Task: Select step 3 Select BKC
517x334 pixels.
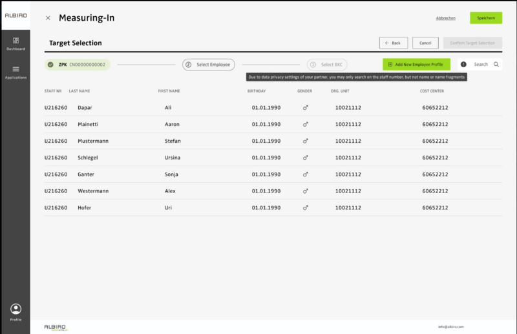Action: [x=327, y=65]
